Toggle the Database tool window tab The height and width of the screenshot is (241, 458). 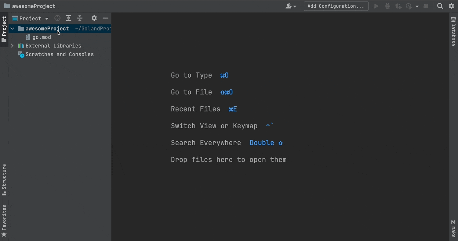[x=453, y=32]
